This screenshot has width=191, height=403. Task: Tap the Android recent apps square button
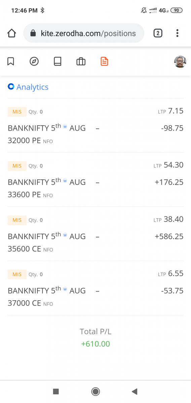[56, 391]
